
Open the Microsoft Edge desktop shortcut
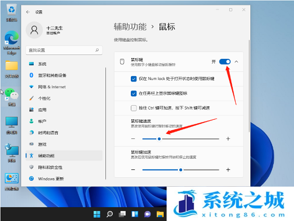tap(11, 42)
